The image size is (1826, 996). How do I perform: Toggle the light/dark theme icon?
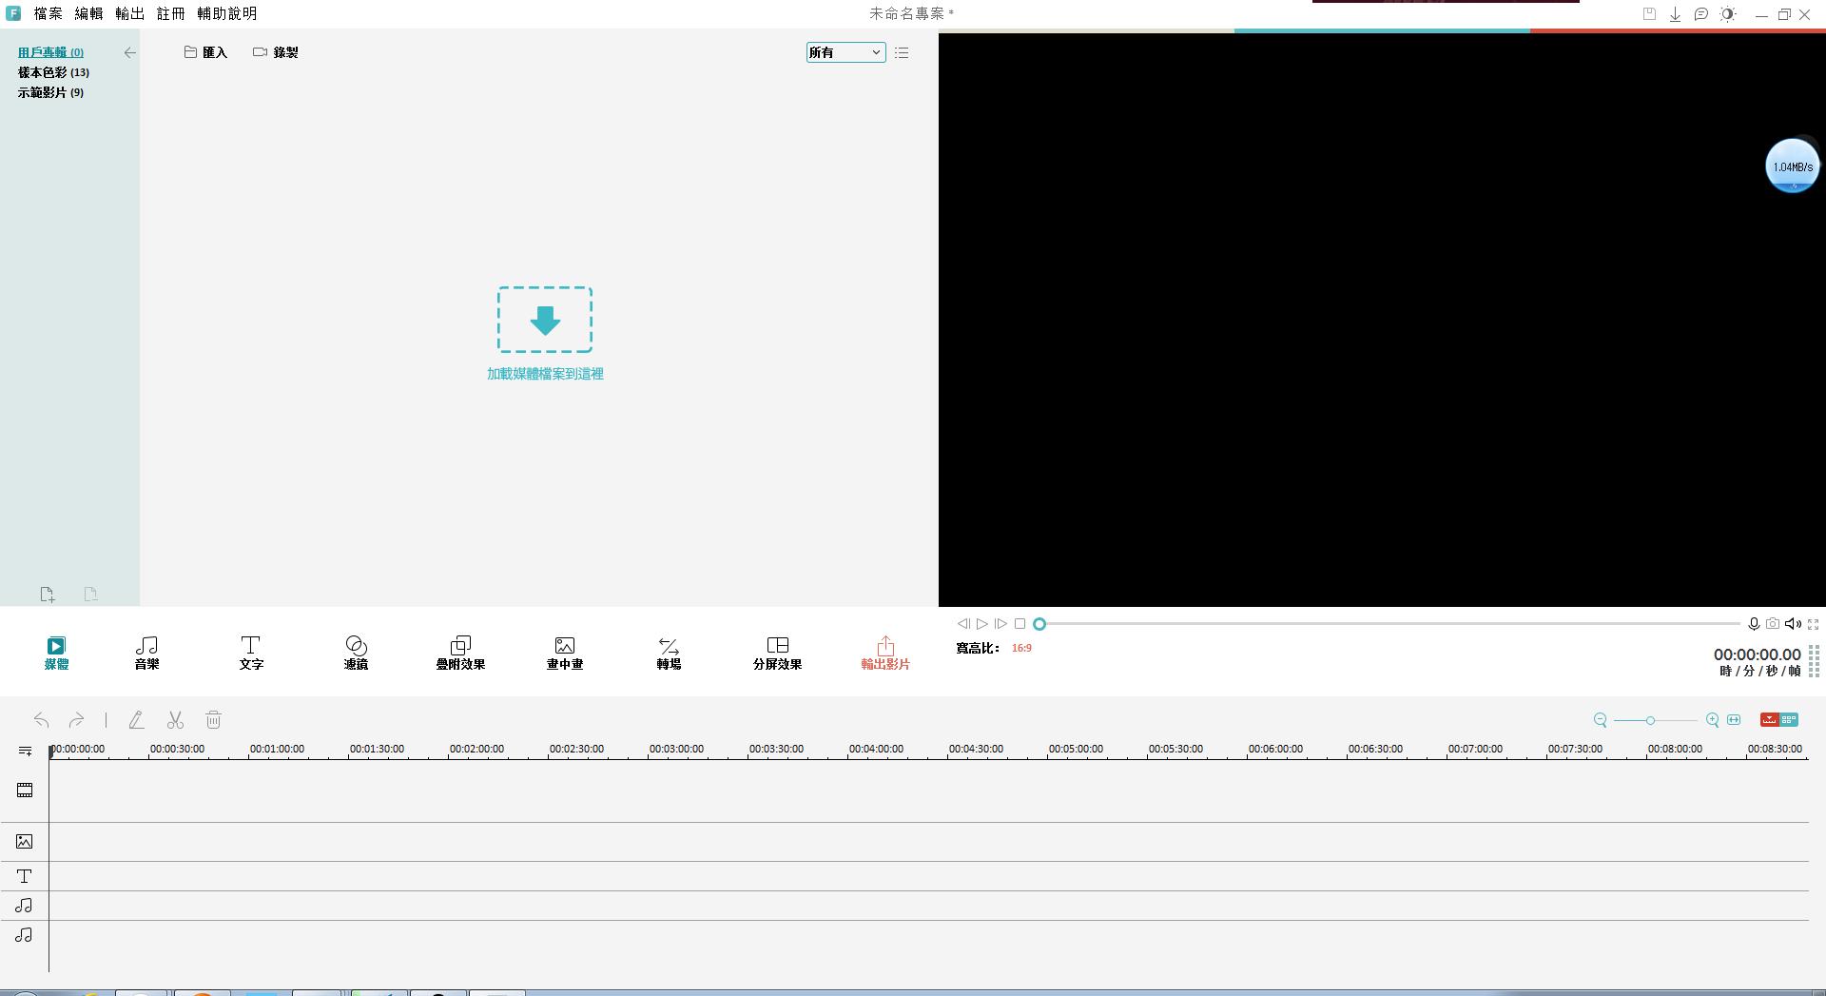tap(1728, 14)
